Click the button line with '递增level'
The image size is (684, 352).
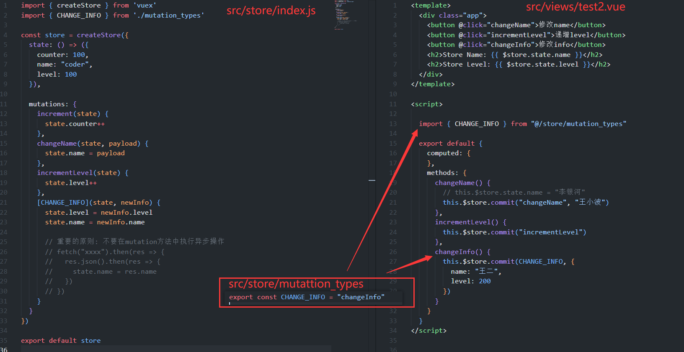coord(527,35)
